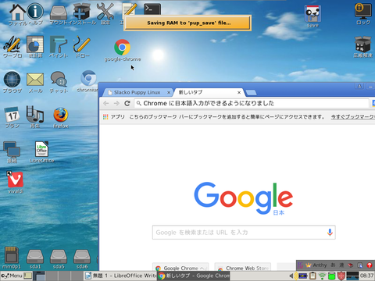The height and width of the screenshot is (281, 375).
Task: Click the green storage cylinder tray icon
Action: click(331, 276)
